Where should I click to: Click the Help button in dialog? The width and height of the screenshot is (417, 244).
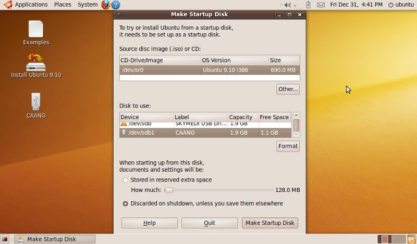[x=149, y=223]
